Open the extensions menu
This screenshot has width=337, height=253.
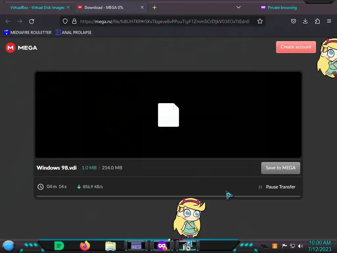pos(317,21)
